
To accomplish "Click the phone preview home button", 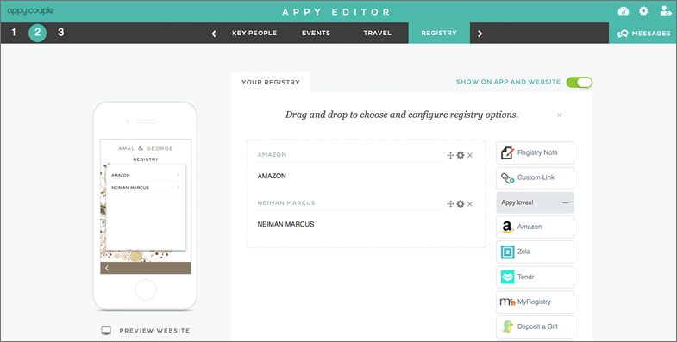I will [x=146, y=289].
